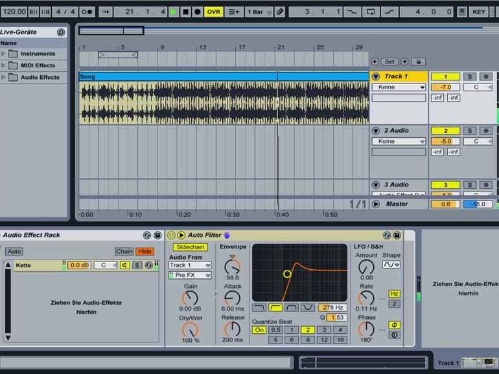499x374 pixels.
Task: Click the Chain button in Audio Effect Rack
Action: 124,251
